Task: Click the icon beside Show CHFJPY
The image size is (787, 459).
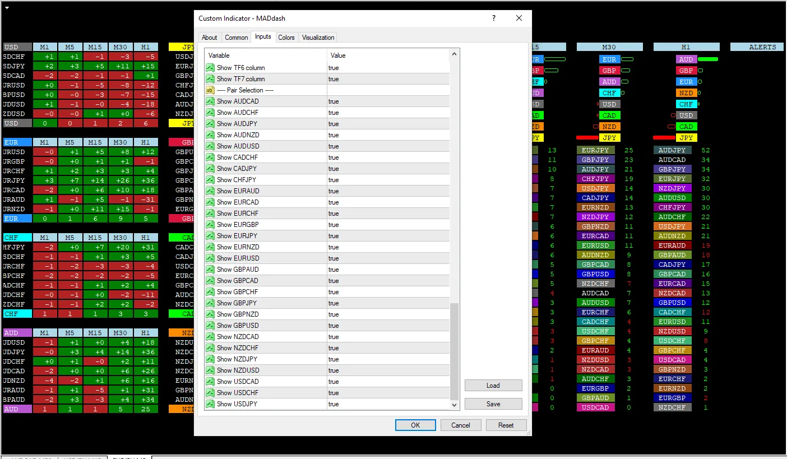Action: [210, 180]
